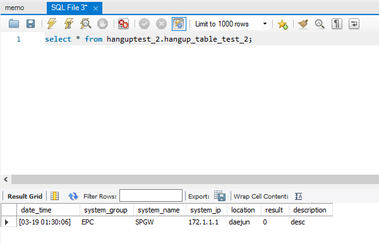The height and width of the screenshot is (244, 379).
Task: Click the description column header
Action: click(x=311, y=210)
